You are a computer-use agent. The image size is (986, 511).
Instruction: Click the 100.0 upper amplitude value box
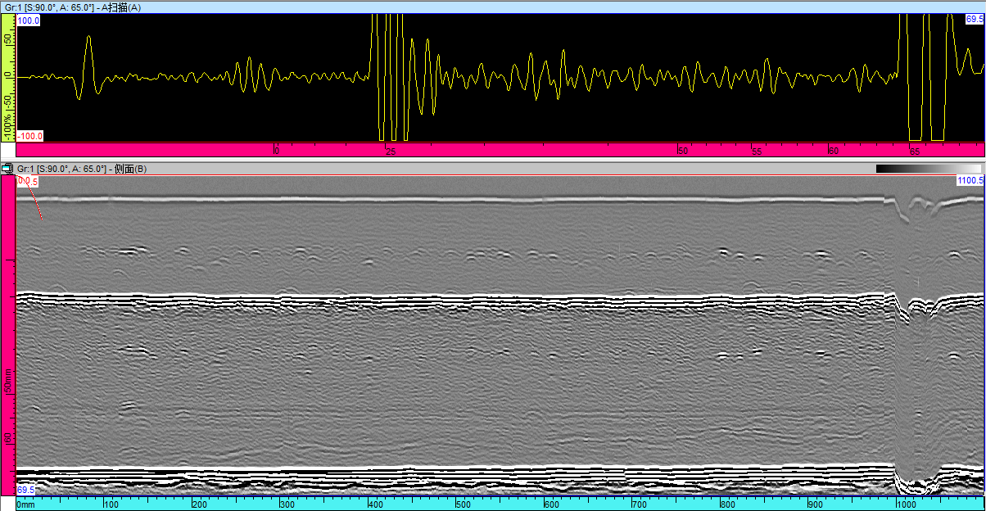29,20
